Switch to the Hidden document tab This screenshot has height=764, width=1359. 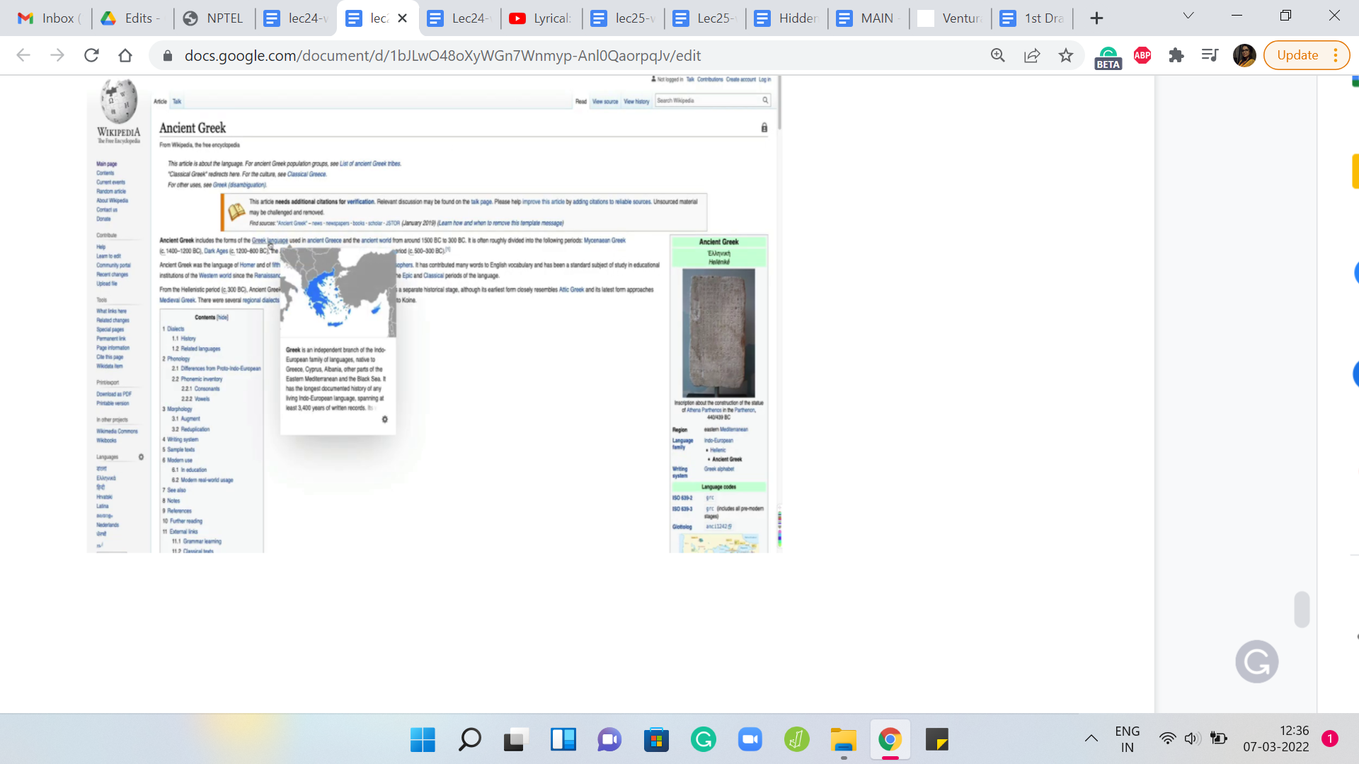pyautogui.click(x=786, y=18)
